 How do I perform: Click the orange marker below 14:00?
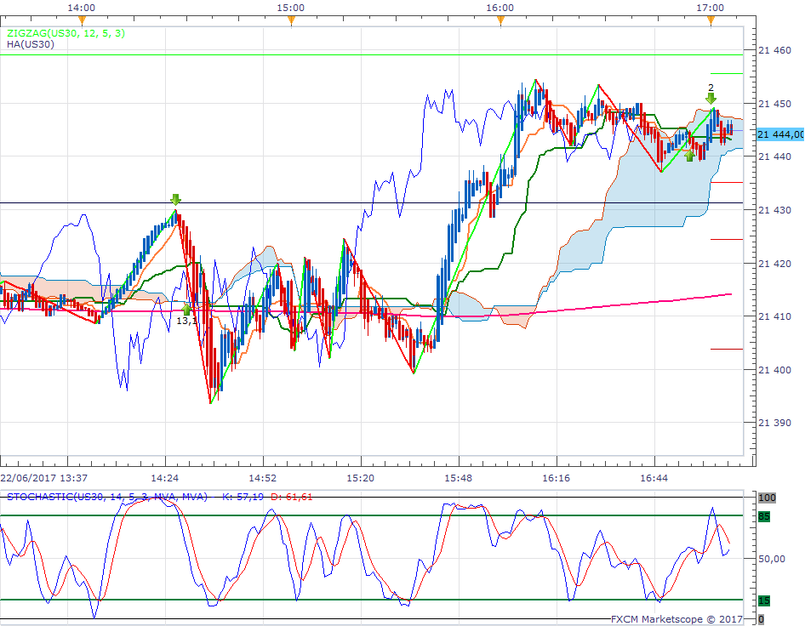[83, 20]
